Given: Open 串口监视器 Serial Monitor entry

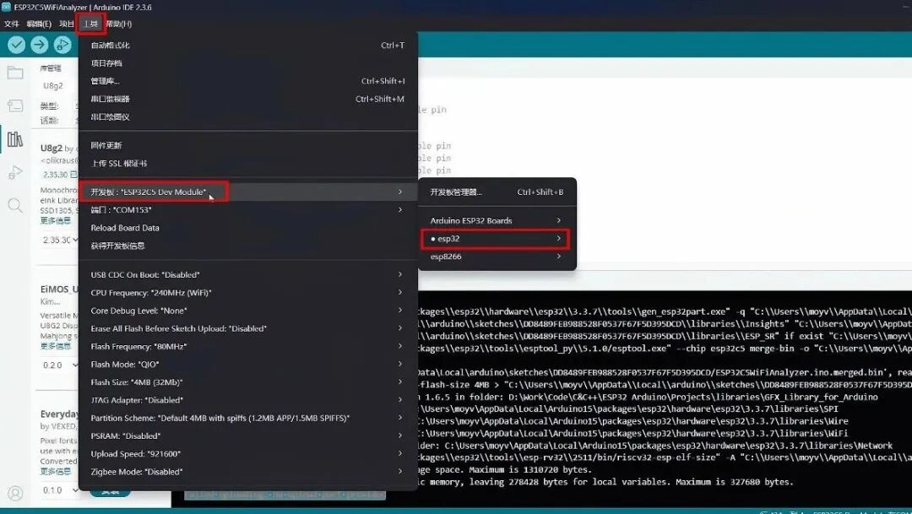Looking at the screenshot, I should coord(247,100).
